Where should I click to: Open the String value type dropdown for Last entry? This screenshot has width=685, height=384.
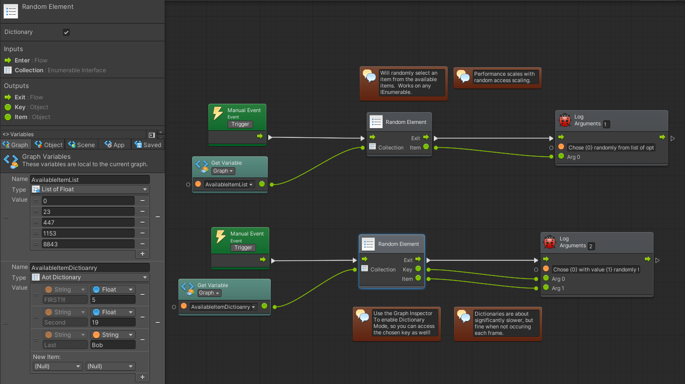pos(113,335)
